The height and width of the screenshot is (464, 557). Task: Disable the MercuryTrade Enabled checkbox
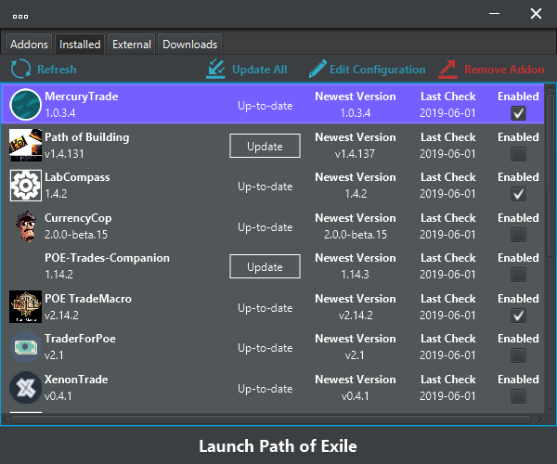point(518,113)
